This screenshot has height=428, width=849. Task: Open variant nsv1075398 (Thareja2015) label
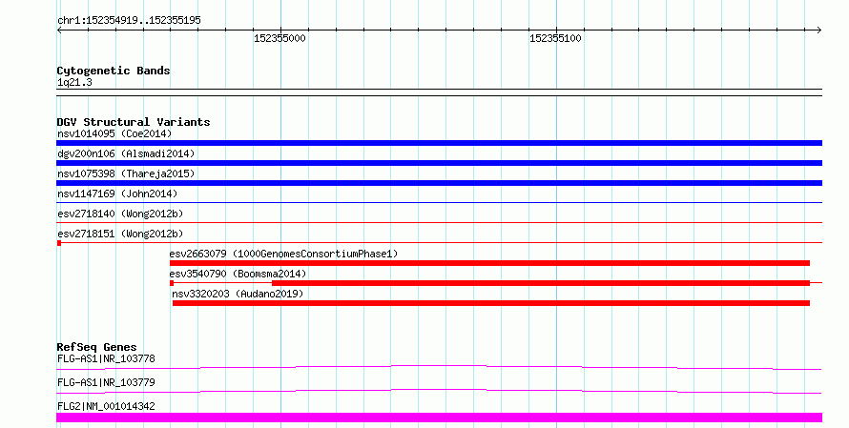(x=126, y=173)
